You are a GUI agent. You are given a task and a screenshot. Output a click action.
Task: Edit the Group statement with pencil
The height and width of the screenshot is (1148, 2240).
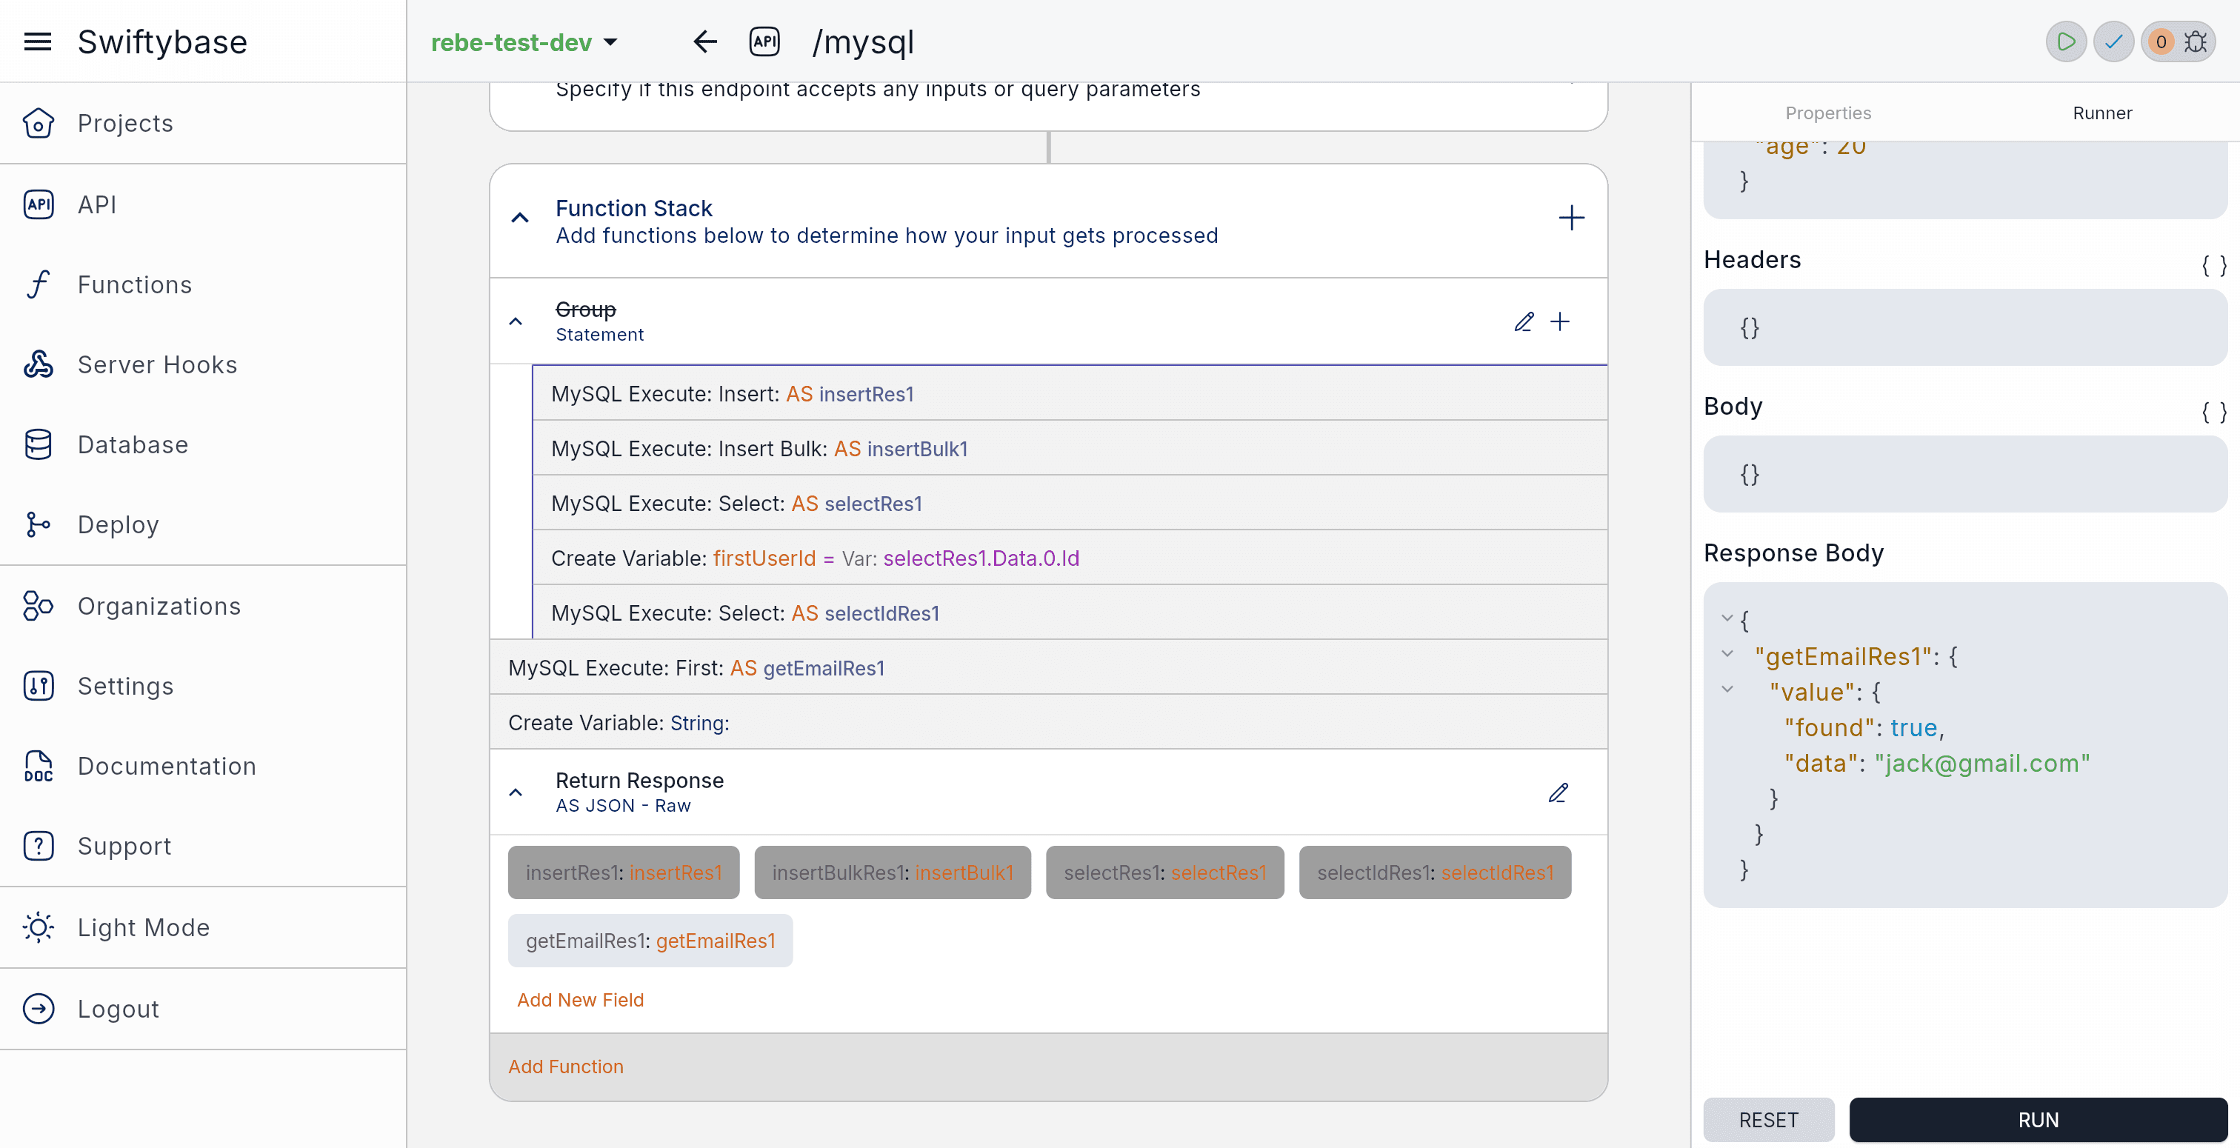(1524, 321)
